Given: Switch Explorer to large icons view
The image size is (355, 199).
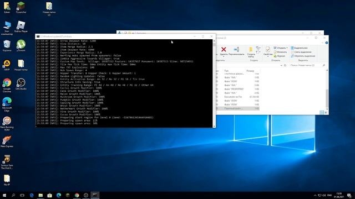Looking at the screenshot, I should tap(326, 112).
